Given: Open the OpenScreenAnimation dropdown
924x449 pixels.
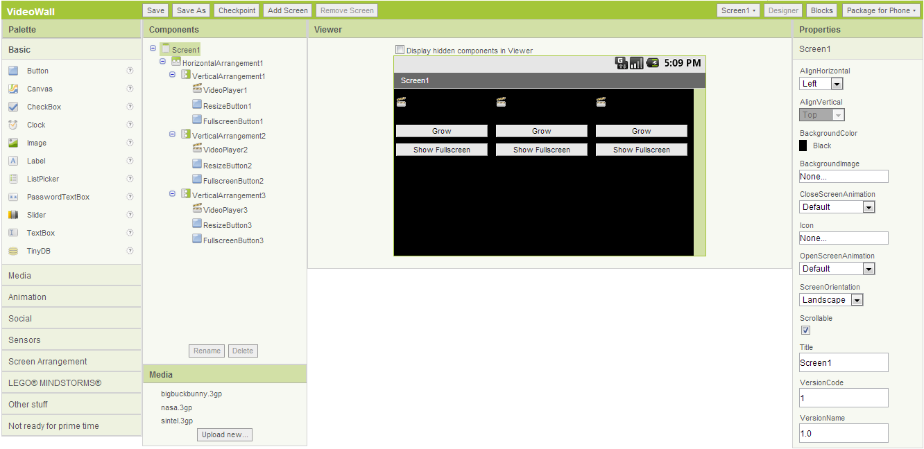Looking at the screenshot, I should tap(837, 269).
